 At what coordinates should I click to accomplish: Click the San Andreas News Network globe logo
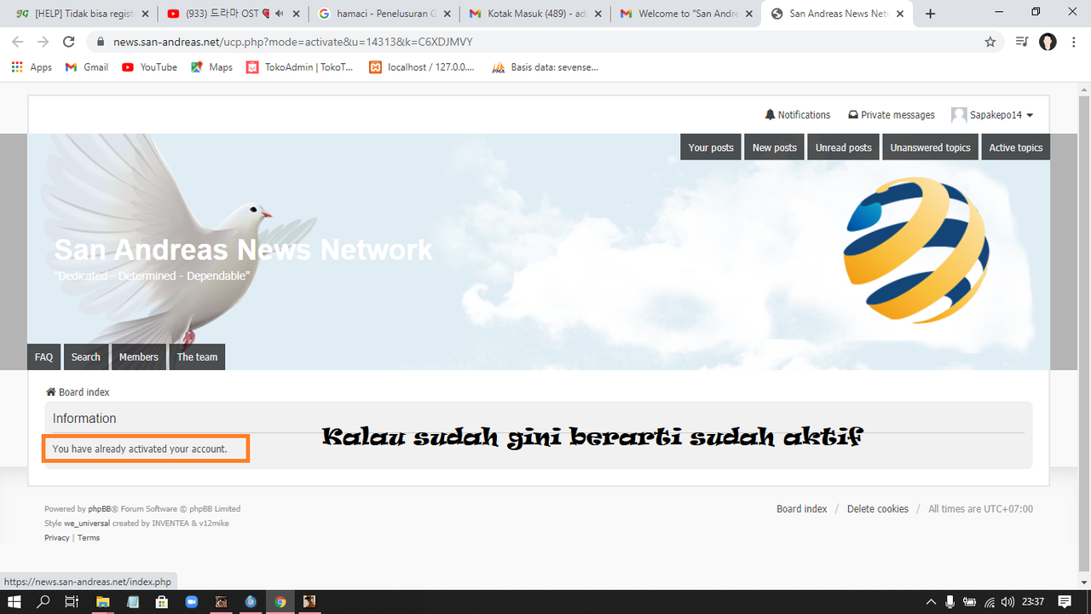916,249
